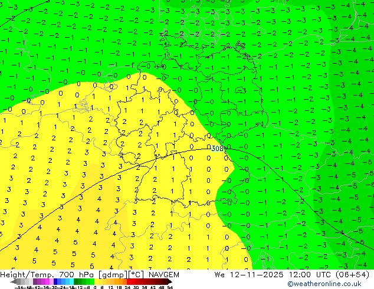Click the 308 contour height label

[217, 149]
